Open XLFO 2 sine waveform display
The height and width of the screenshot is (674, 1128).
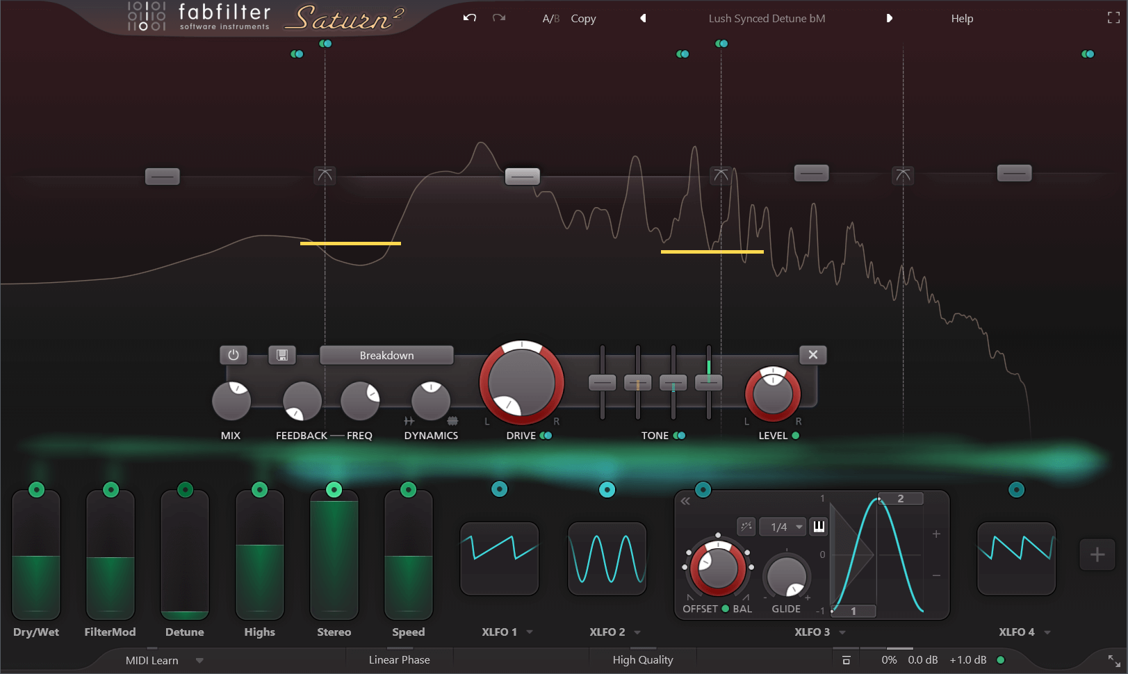[607, 559]
